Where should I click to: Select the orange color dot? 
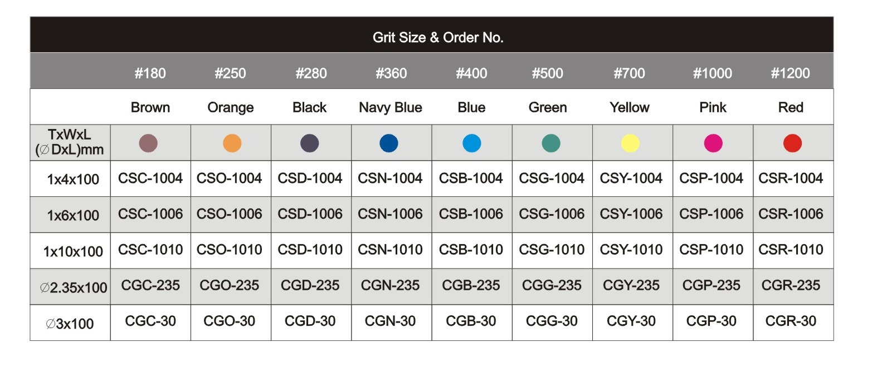pyautogui.click(x=232, y=143)
